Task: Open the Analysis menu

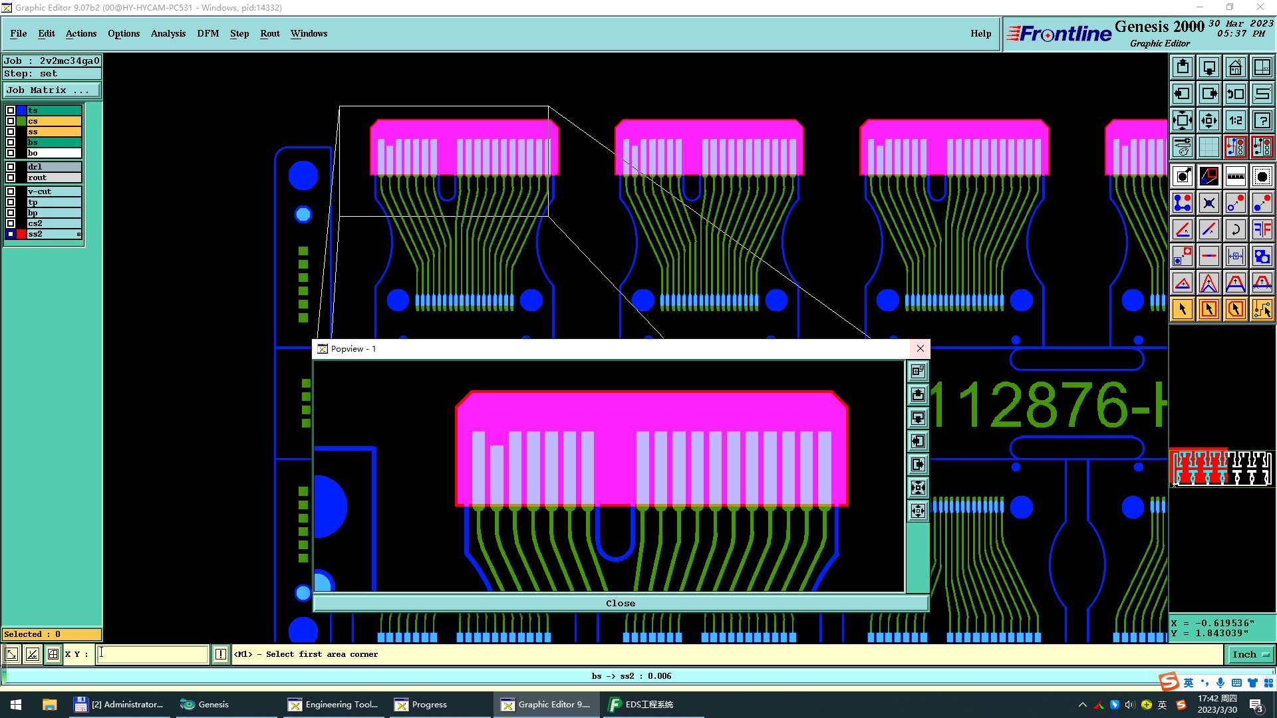Action: 168,33
